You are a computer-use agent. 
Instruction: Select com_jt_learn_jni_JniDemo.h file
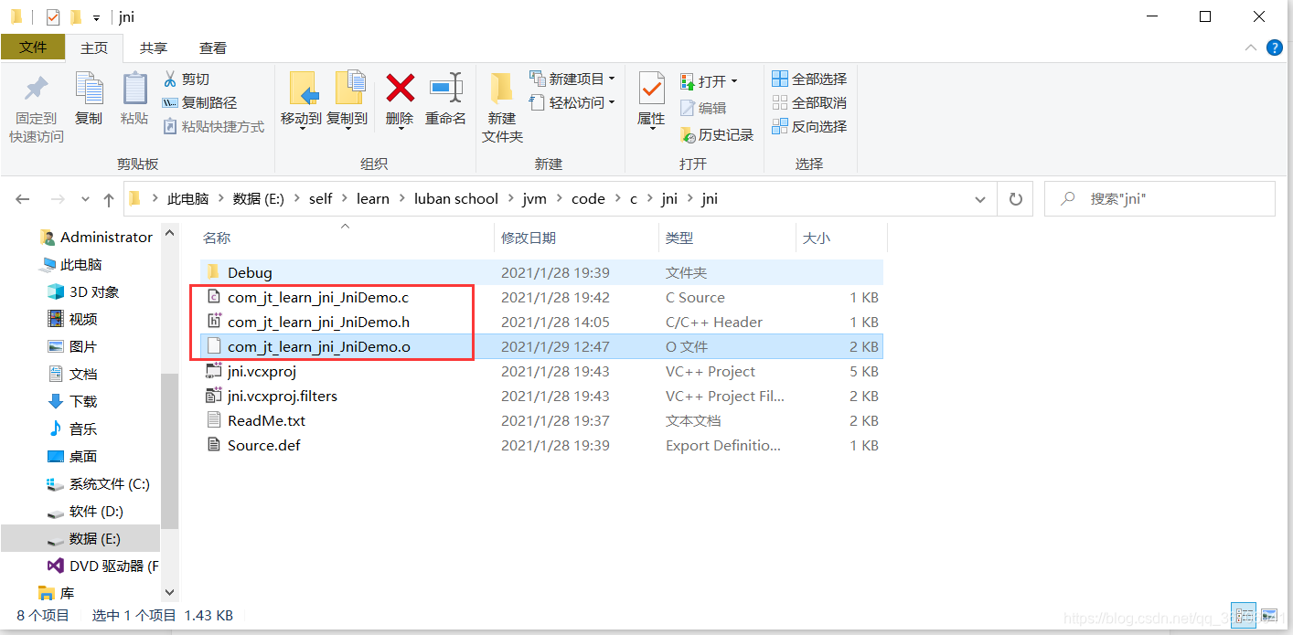point(540,322)
